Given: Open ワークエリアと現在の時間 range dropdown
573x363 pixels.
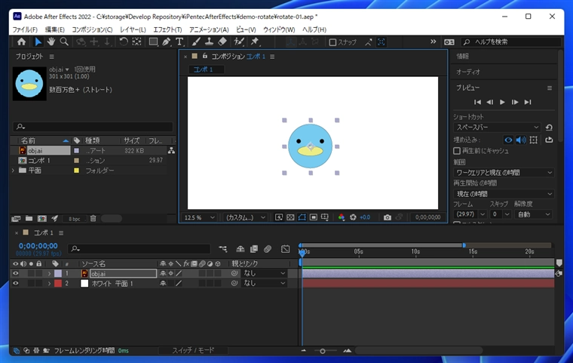Looking at the screenshot, I should tap(504, 173).
